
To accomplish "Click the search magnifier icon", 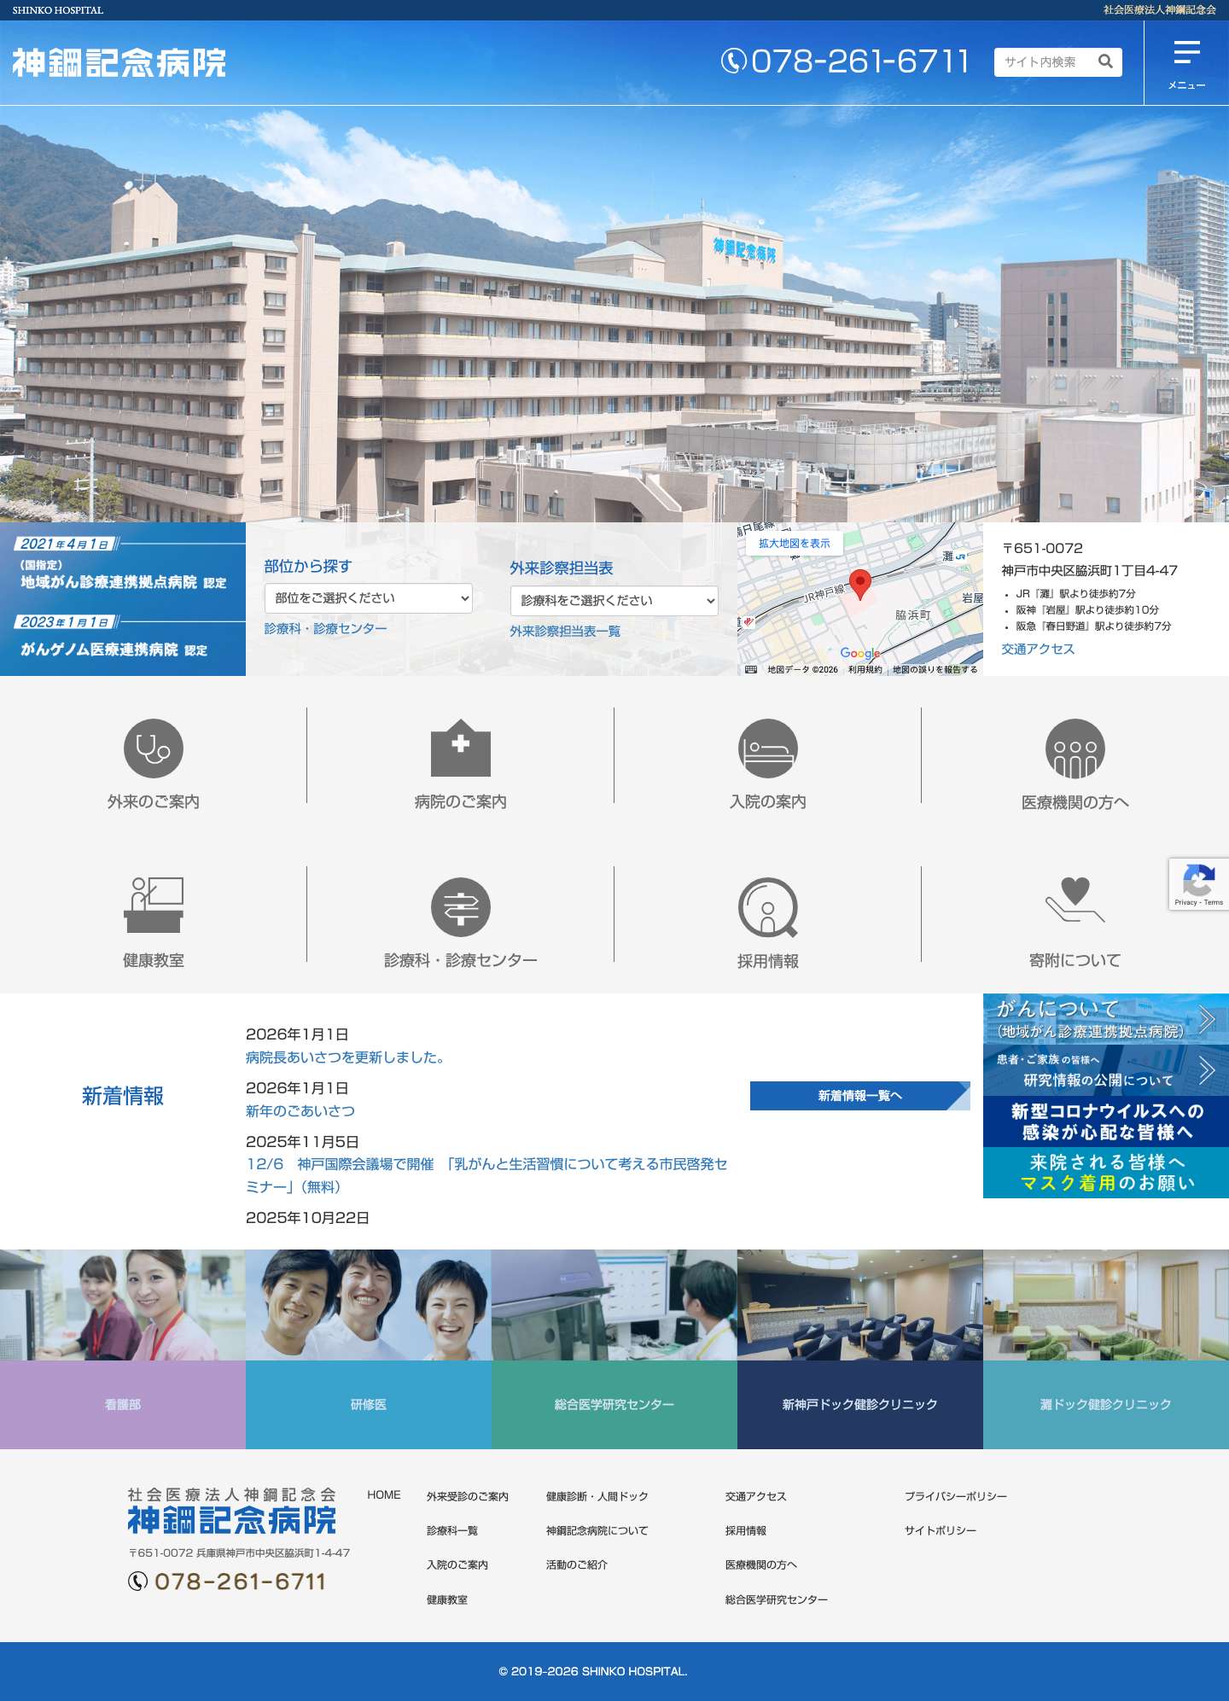I will 1105,61.
